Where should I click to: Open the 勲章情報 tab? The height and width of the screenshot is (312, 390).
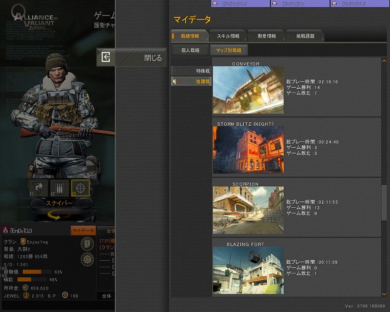coord(266,36)
